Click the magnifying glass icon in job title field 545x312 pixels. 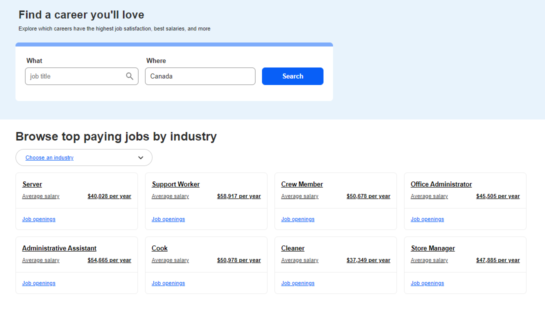point(129,76)
